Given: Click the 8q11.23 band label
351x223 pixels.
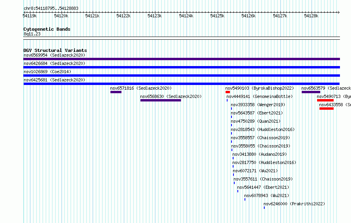Looking at the screenshot, I should pos(32,34).
